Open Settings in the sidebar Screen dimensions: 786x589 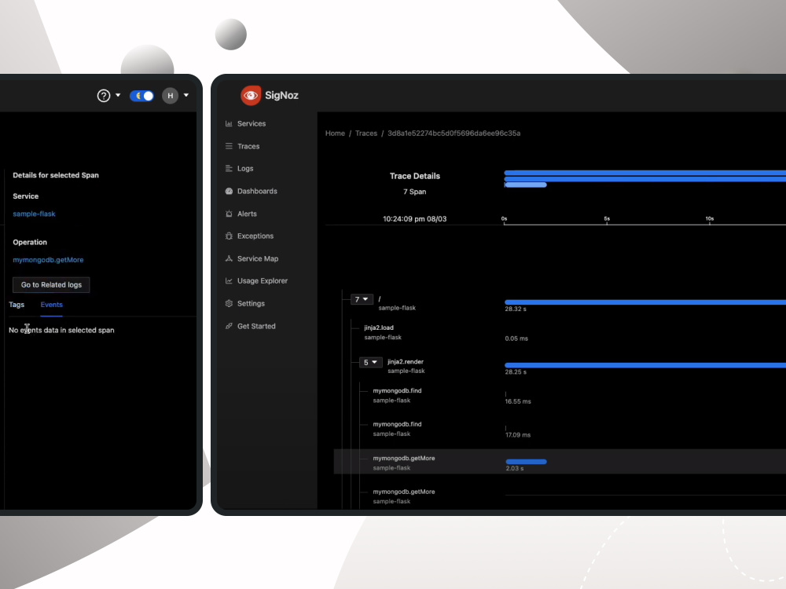click(251, 303)
